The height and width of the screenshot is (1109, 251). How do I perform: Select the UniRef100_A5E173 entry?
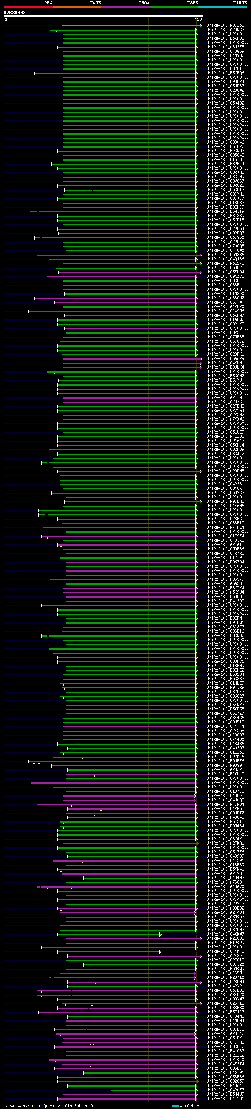(225, 264)
